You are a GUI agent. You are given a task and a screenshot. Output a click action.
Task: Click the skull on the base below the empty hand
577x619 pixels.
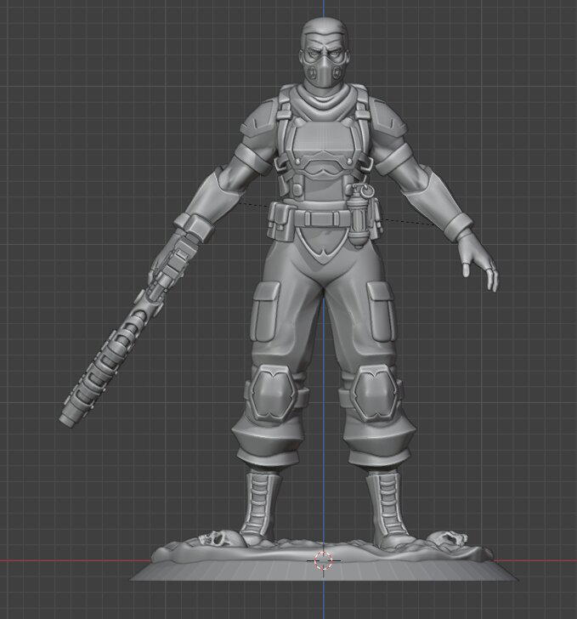(448, 539)
